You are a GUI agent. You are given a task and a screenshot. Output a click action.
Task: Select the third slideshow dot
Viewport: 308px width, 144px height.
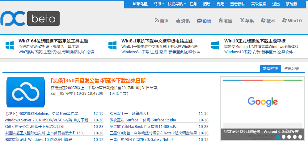[289, 137]
